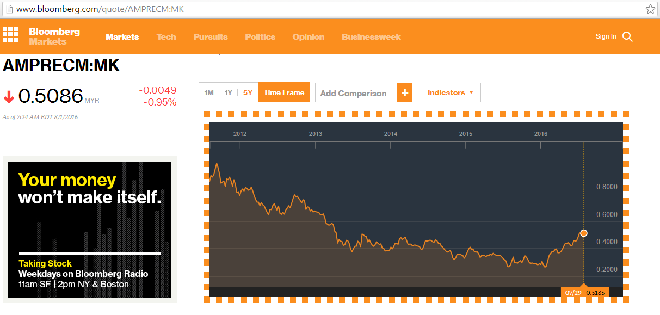Screen dimensions: 660x315
Task: Select the 5Y chart range
Action: [248, 92]
